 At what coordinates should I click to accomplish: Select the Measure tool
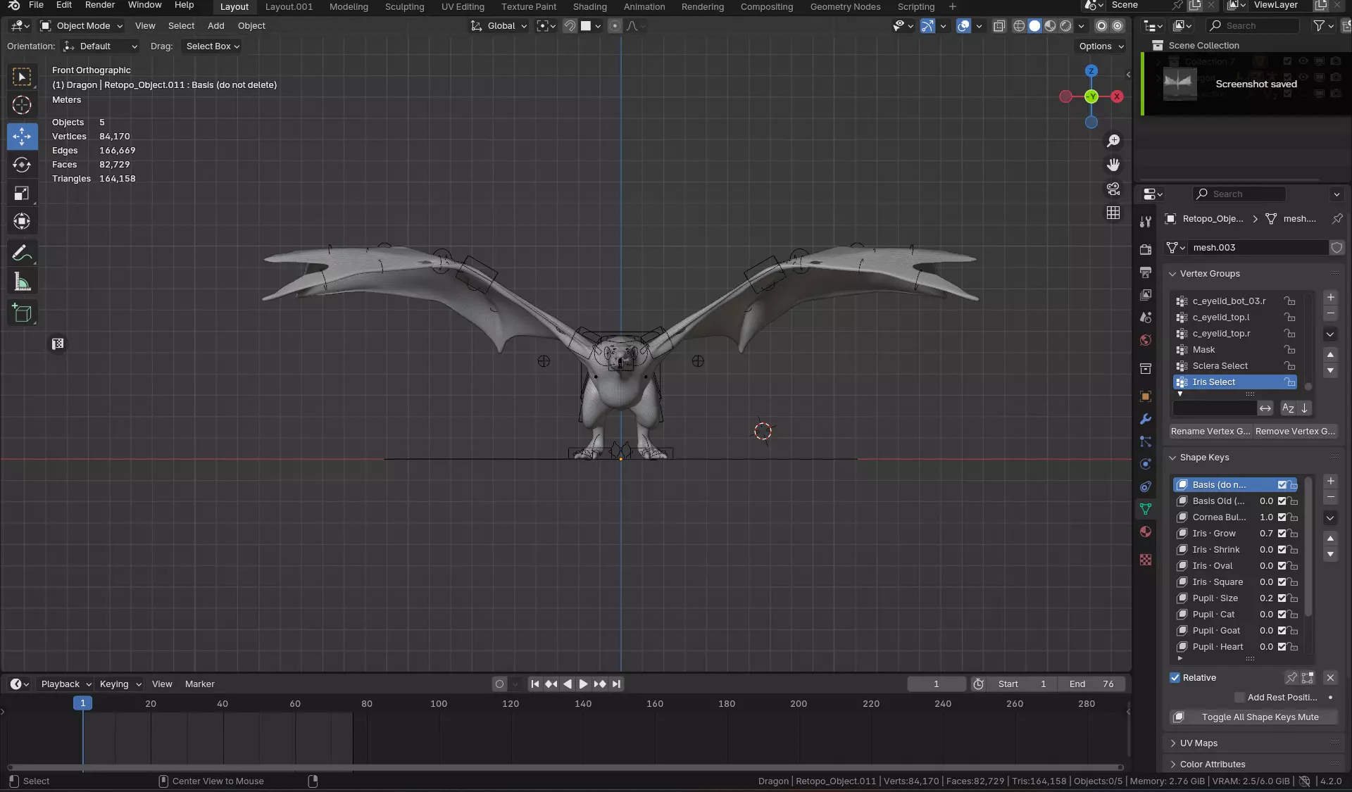pyautogui.click(x=22, y=282)
